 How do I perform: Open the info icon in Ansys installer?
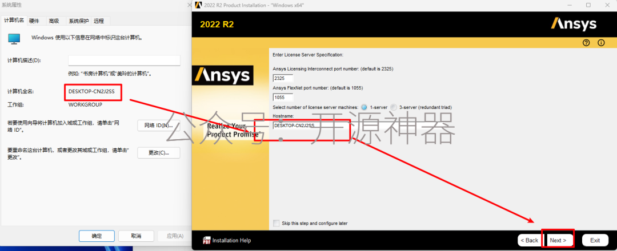click(601, 43)
